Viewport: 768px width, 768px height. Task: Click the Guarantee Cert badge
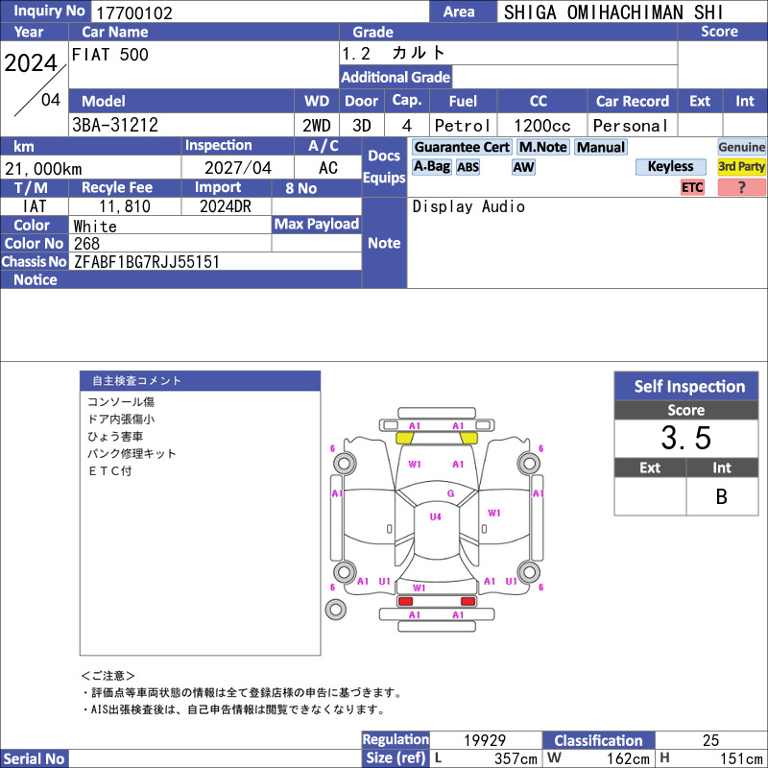[462, 147]
